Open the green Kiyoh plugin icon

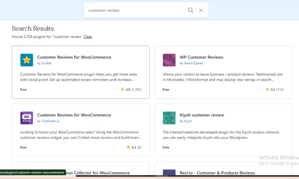click(x=169, y=118)
